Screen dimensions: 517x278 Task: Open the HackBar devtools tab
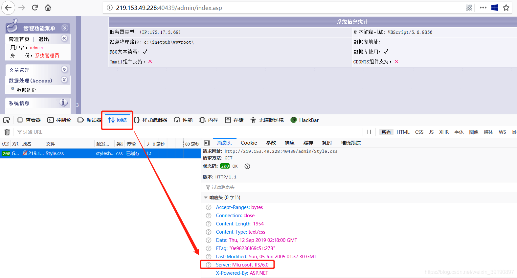[304, 120]
